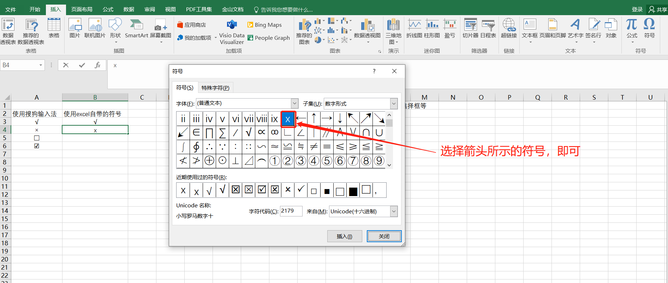Open the Shapes (形状) gallery
Image resolution: width=668 pixels, height=283 pixels.
click(115, 30)
